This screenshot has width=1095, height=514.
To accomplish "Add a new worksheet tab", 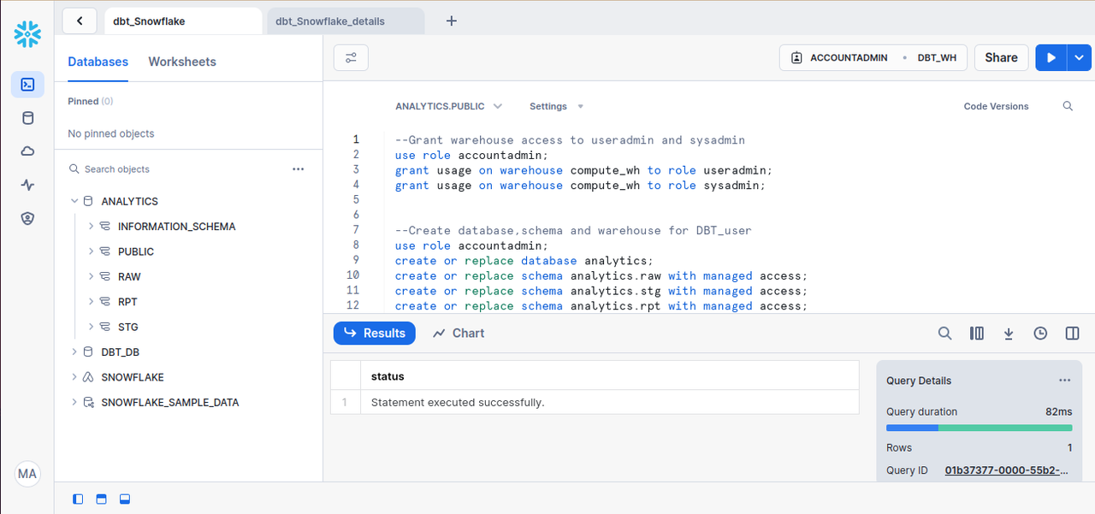I will [x=452, y=21].
